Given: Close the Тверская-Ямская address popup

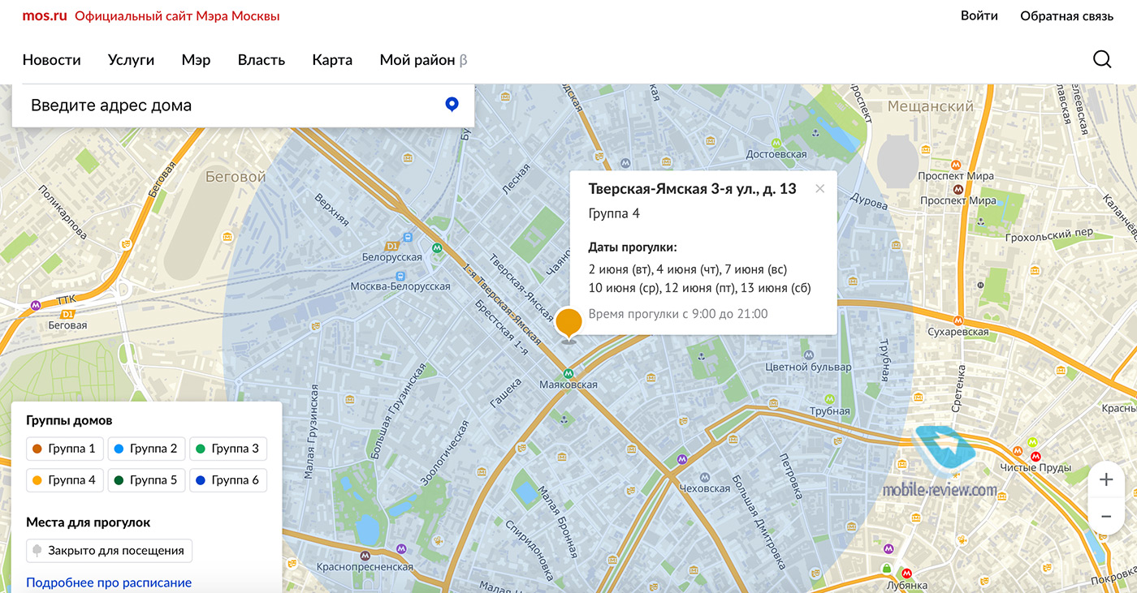Looking at the screenshot, I should 819,189.
